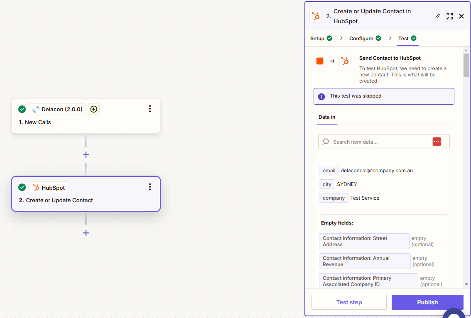The image size is (471, 318).
Task: Open the Delacon step options menu
Action: coord(150,109)
